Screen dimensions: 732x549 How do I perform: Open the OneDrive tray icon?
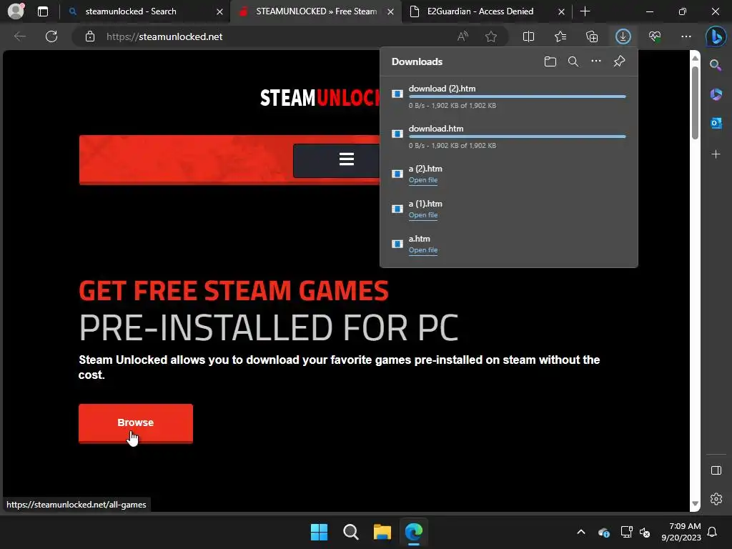click(x=603, y=532)
